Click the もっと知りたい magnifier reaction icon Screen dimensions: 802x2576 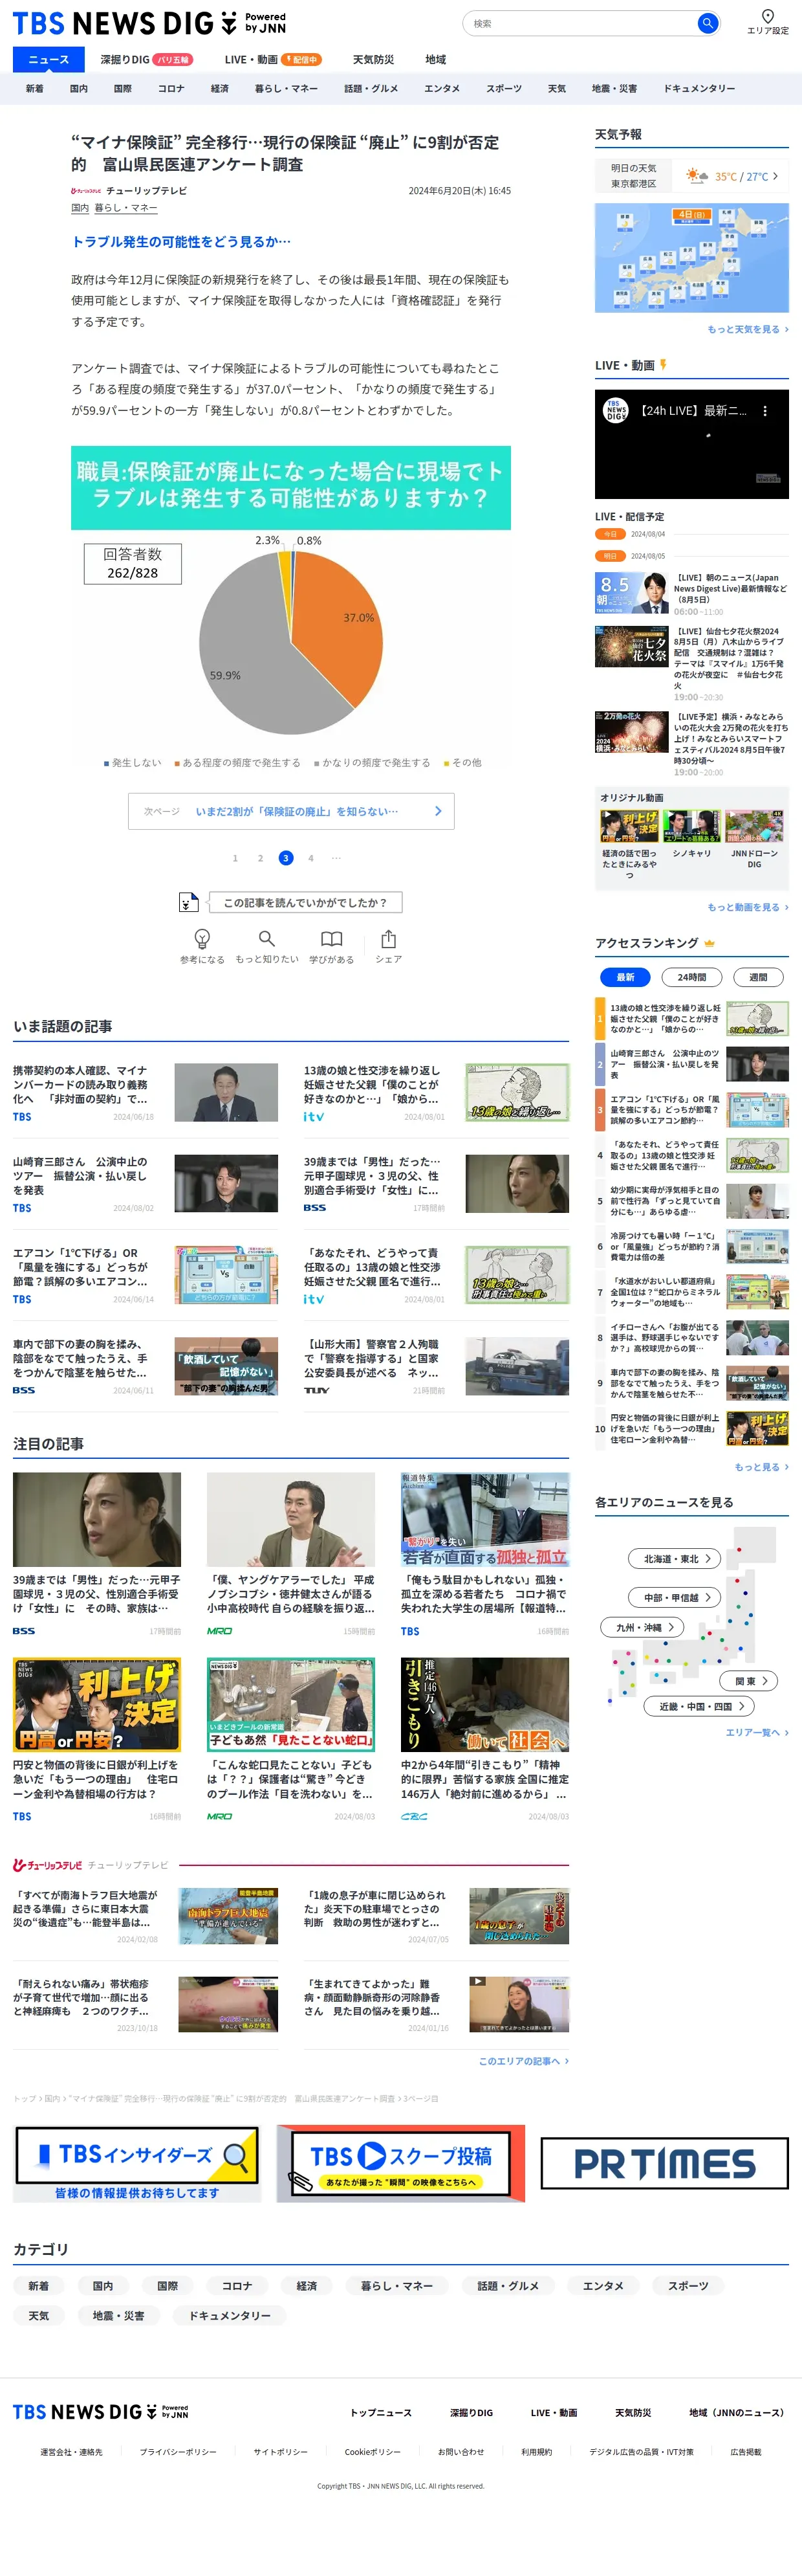tap(266, 938)
